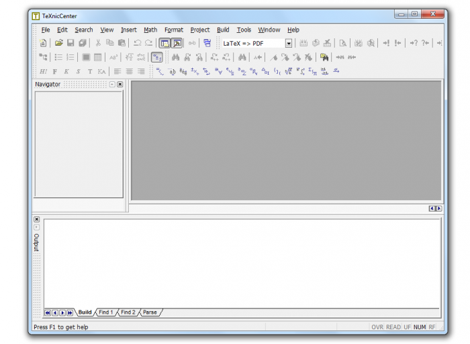Image resolution: width=470 pixels, height=344 pixels.
Task: Switch to the Find 2 output tab
Action: 128,312
